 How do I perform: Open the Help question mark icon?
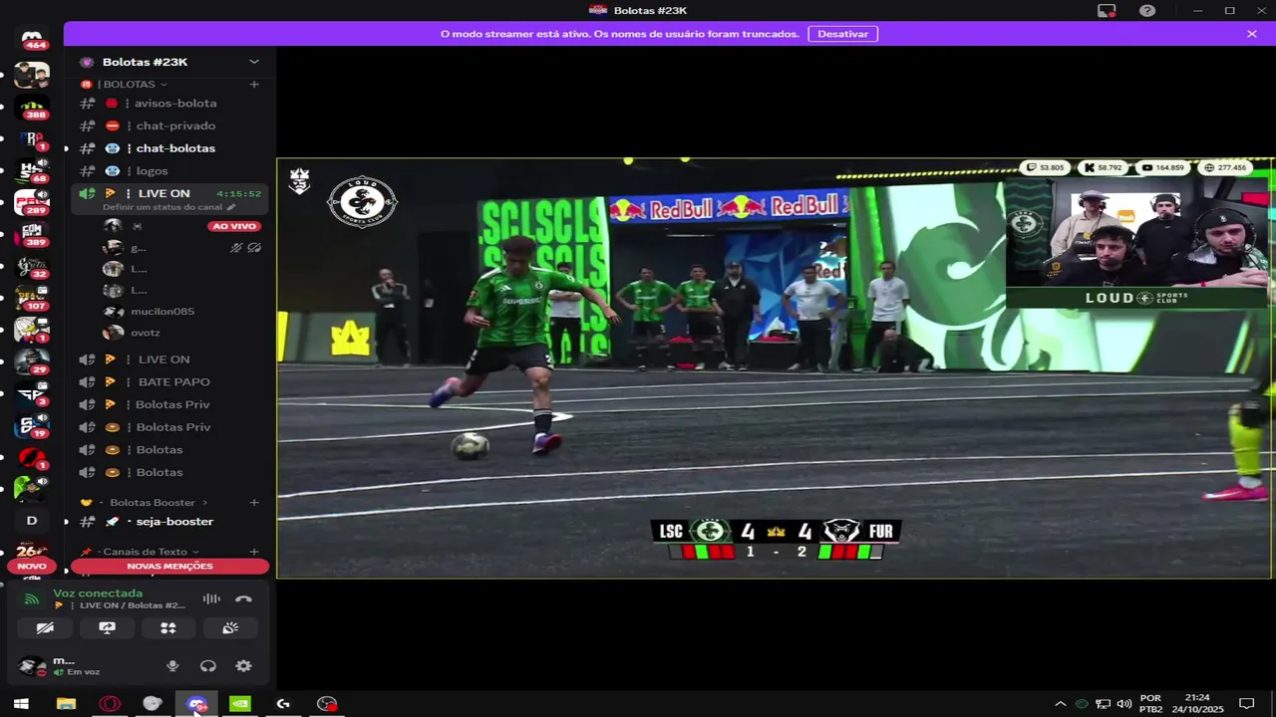click(x=1147, y=11)
